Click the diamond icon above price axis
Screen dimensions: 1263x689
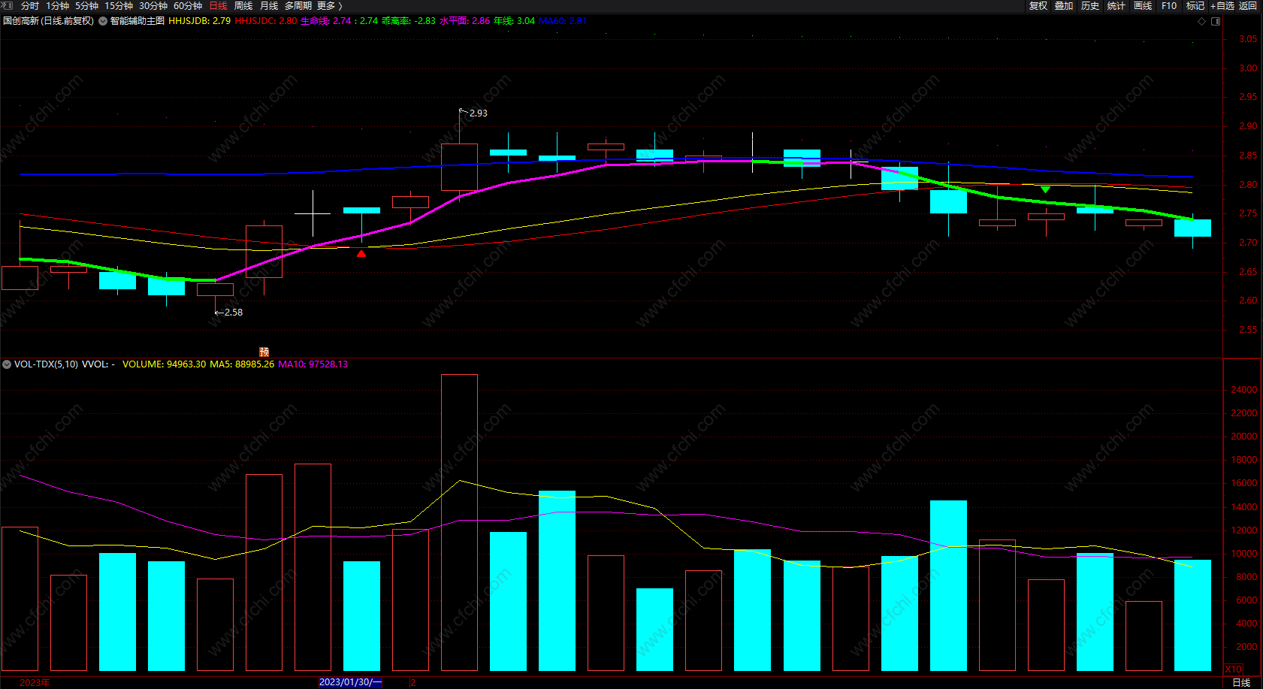click(1201, 21)
